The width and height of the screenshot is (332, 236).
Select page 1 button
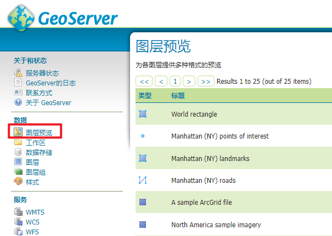coord(175,81)
